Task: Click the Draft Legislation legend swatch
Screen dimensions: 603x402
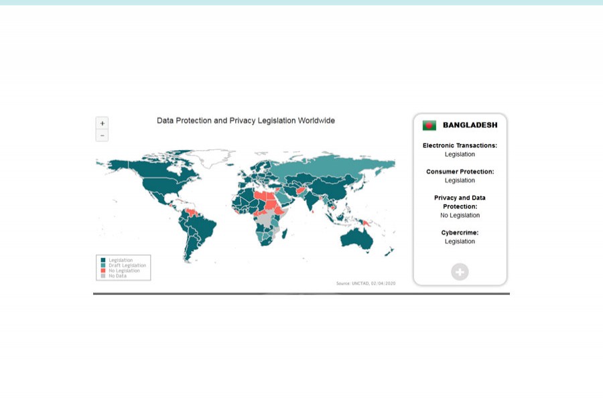Action: click(x=103, y=265)
